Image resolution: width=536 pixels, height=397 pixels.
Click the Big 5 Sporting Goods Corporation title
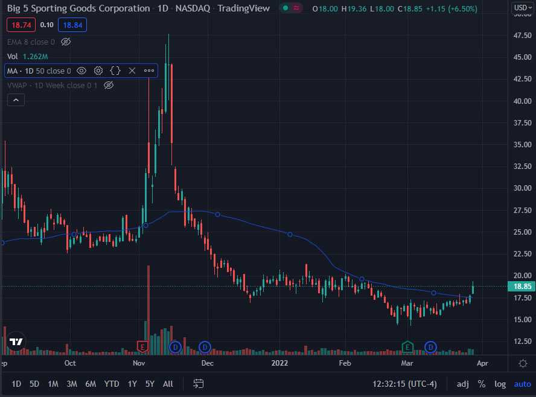pyautogui.click(x=78, y=8)
